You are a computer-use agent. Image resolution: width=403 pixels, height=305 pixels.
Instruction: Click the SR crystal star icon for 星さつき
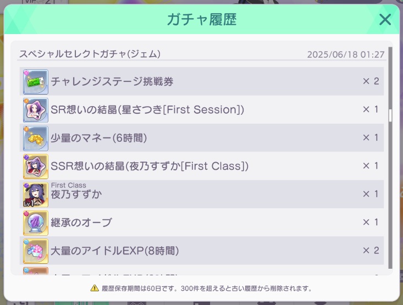point(36,110)
